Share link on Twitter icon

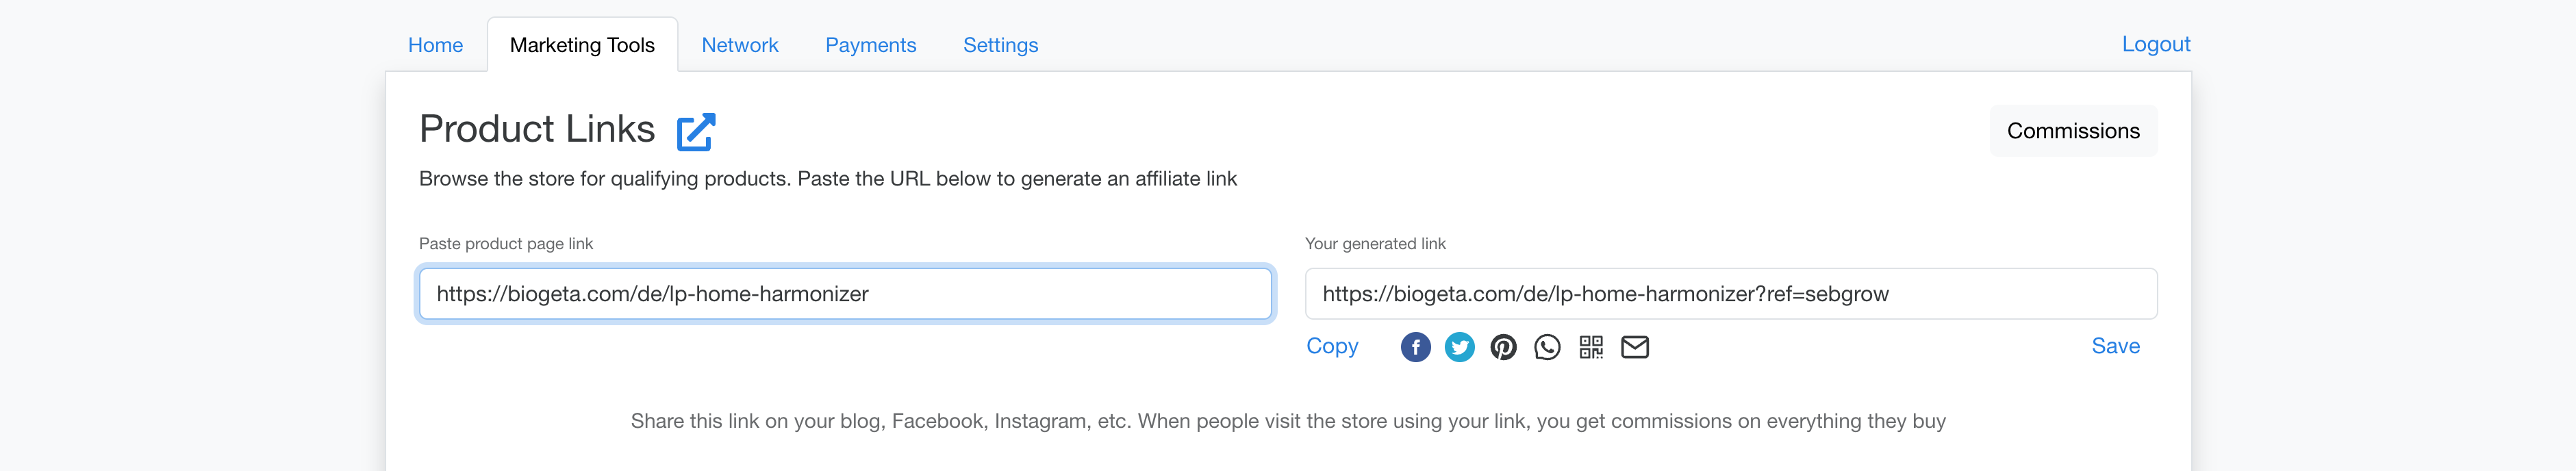pos(1459,347)
